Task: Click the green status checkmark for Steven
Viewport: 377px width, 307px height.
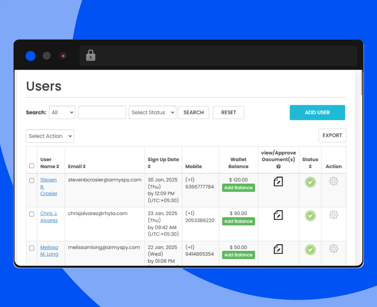Action: tap(310, 182)
